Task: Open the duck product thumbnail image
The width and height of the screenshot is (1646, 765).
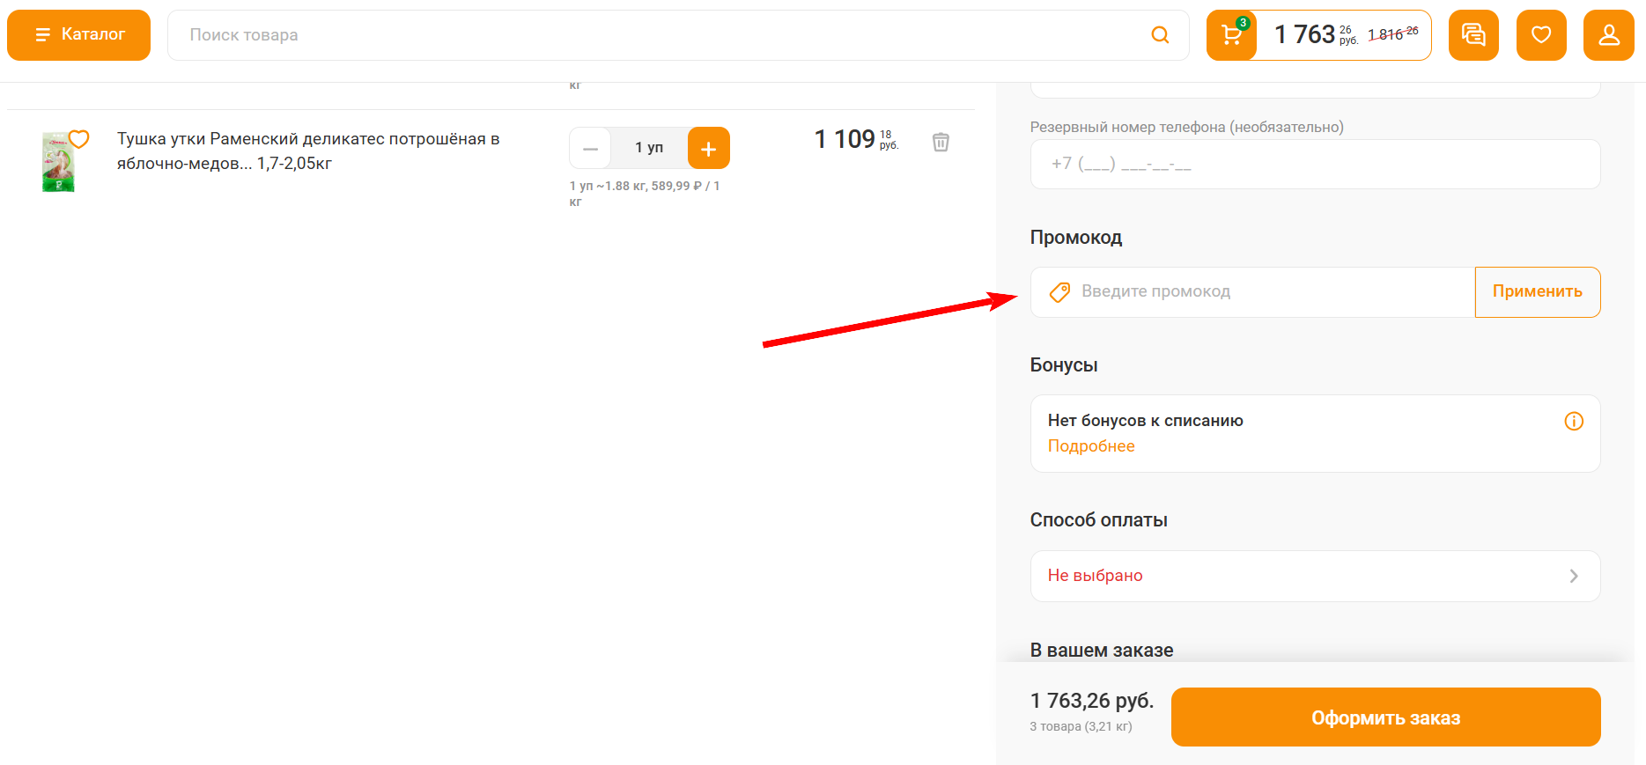Action: pyautogui.click(x=58, y=164)
